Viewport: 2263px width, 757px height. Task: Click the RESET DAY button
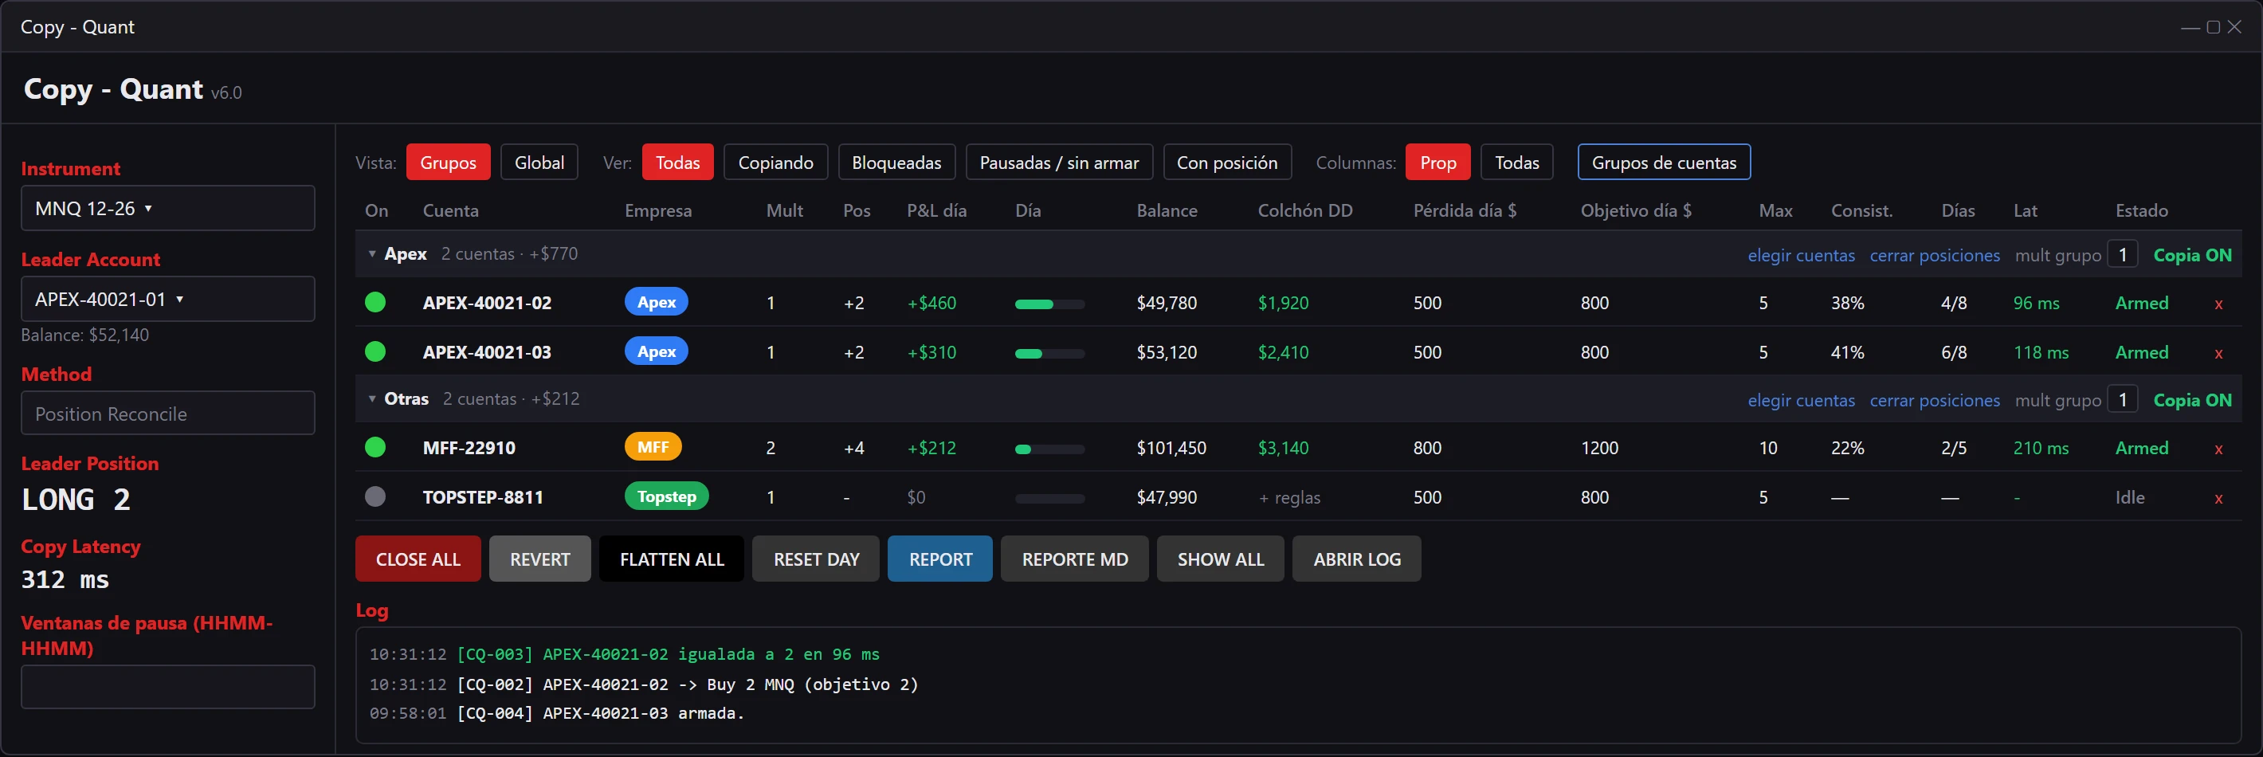816,559
